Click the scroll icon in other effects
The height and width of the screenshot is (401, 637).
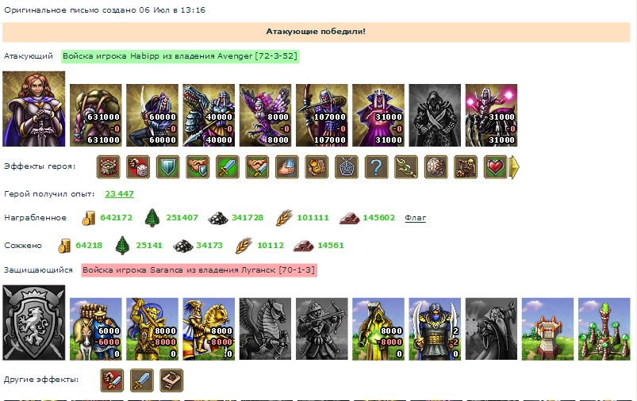click(171, 380)
